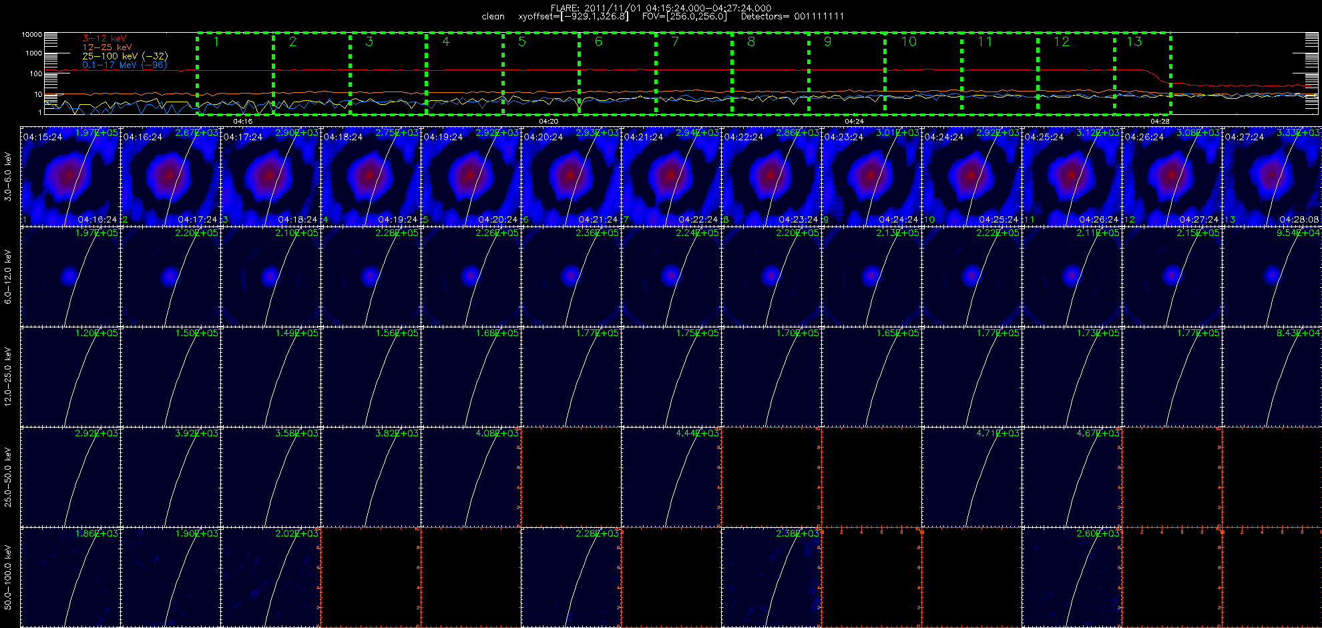Click the '04:20' tick label below the light curve
This screenshot has height=628, width=1322.
[548, 121]
